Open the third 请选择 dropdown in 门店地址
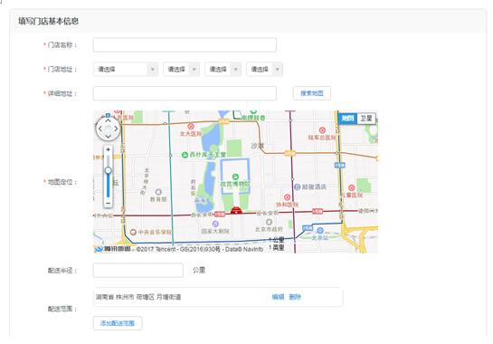493x344 pixels. point(223,69)
